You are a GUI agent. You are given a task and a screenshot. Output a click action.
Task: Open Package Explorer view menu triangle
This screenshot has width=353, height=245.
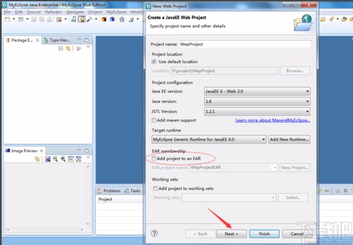(88, 47)
